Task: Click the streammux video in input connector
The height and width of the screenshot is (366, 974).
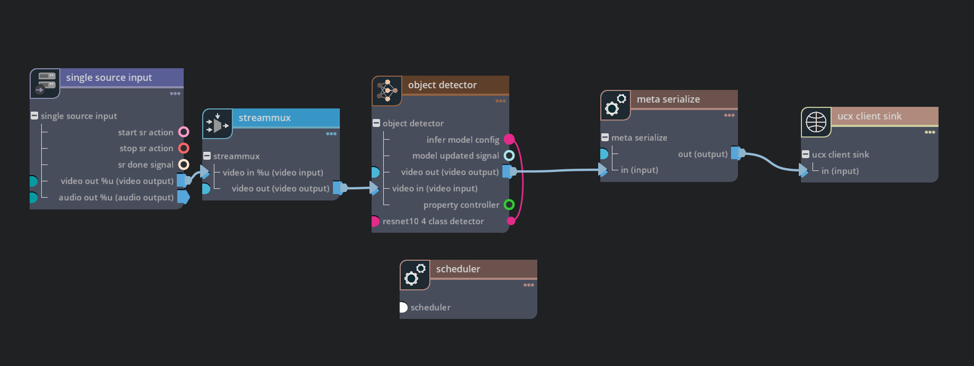Action: (205, 172)
